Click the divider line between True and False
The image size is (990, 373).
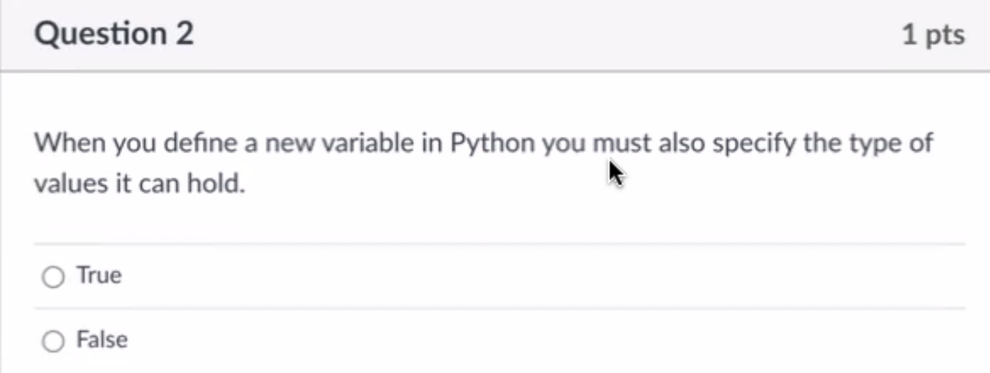click(500, 308)
